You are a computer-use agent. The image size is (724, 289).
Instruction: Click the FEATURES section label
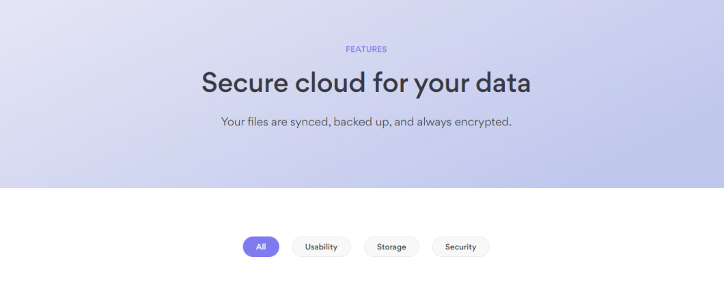tap(366, 49)
